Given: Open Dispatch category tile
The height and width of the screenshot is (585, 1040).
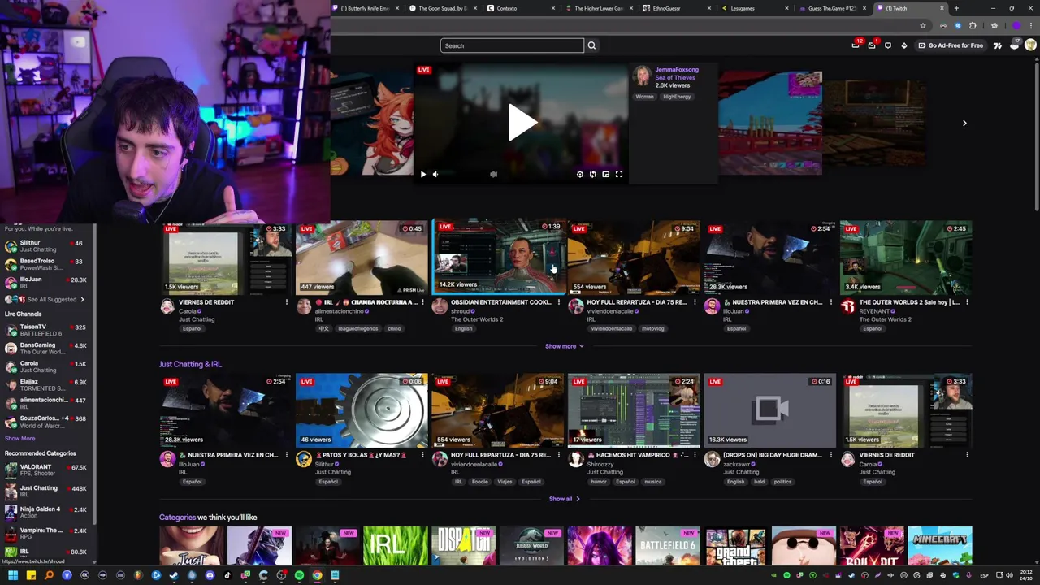Looking at the screenshot, I should 463,546.
